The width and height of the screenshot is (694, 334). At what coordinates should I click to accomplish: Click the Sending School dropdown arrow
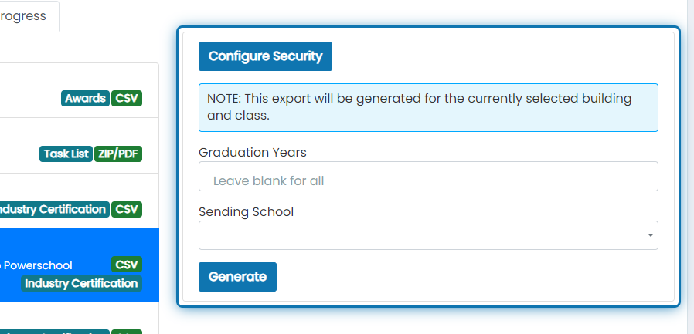pyautogui.click(x=650, y=235)
